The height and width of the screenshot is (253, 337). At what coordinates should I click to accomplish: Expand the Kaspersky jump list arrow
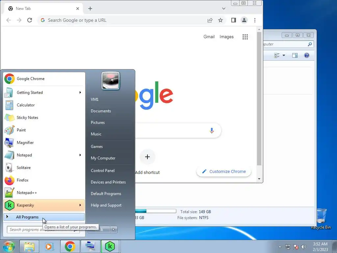pyautogui.click(x=80, y=205)
